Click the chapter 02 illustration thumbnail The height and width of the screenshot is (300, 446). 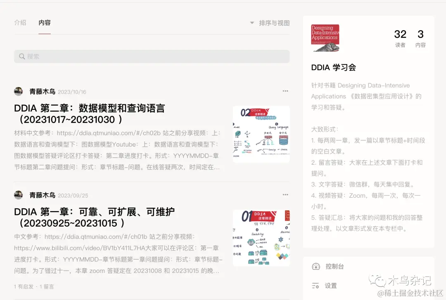(261, 133)
